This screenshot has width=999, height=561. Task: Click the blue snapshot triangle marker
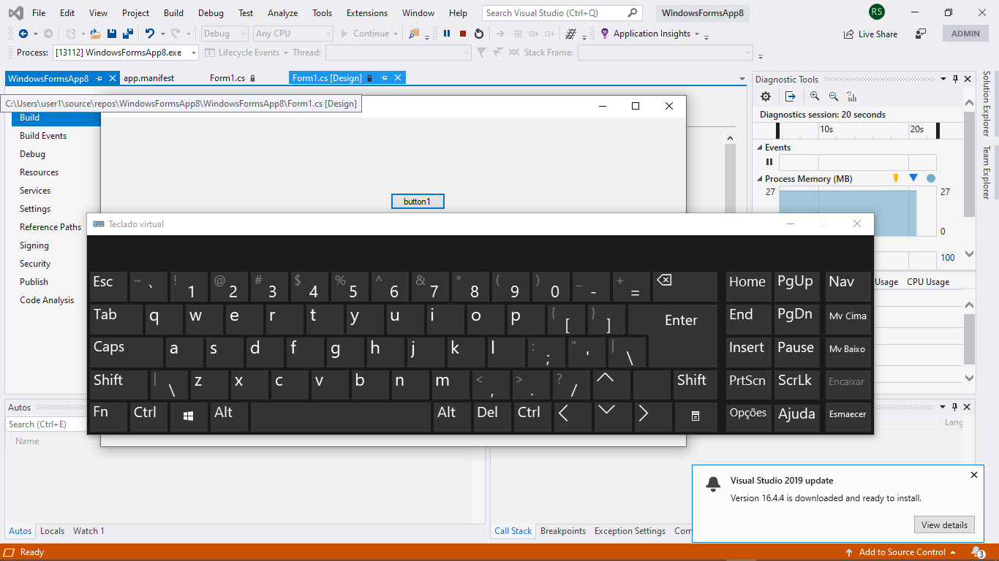913,178
